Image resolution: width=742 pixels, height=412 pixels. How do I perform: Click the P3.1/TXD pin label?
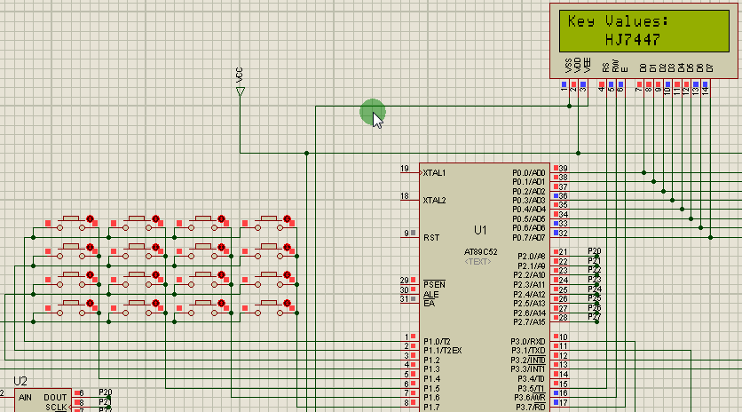pos(528,351)
